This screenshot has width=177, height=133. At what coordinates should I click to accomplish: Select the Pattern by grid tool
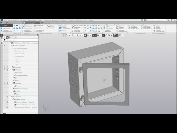pos(77,25)
